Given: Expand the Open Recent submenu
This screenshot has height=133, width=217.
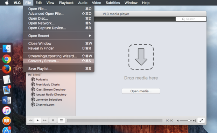Looking at the screenshot, I should 59,36.
